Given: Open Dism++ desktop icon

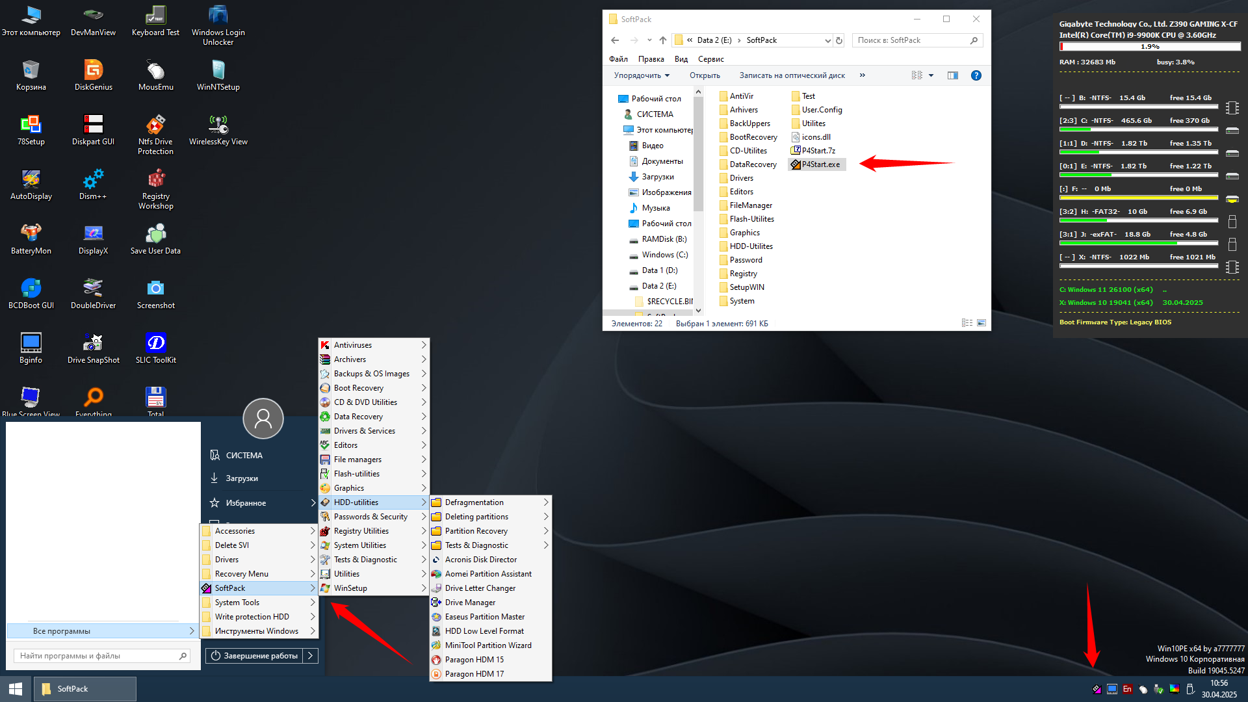Looking at the screenshot, I should pyautogui.click(x=93, y=185).
